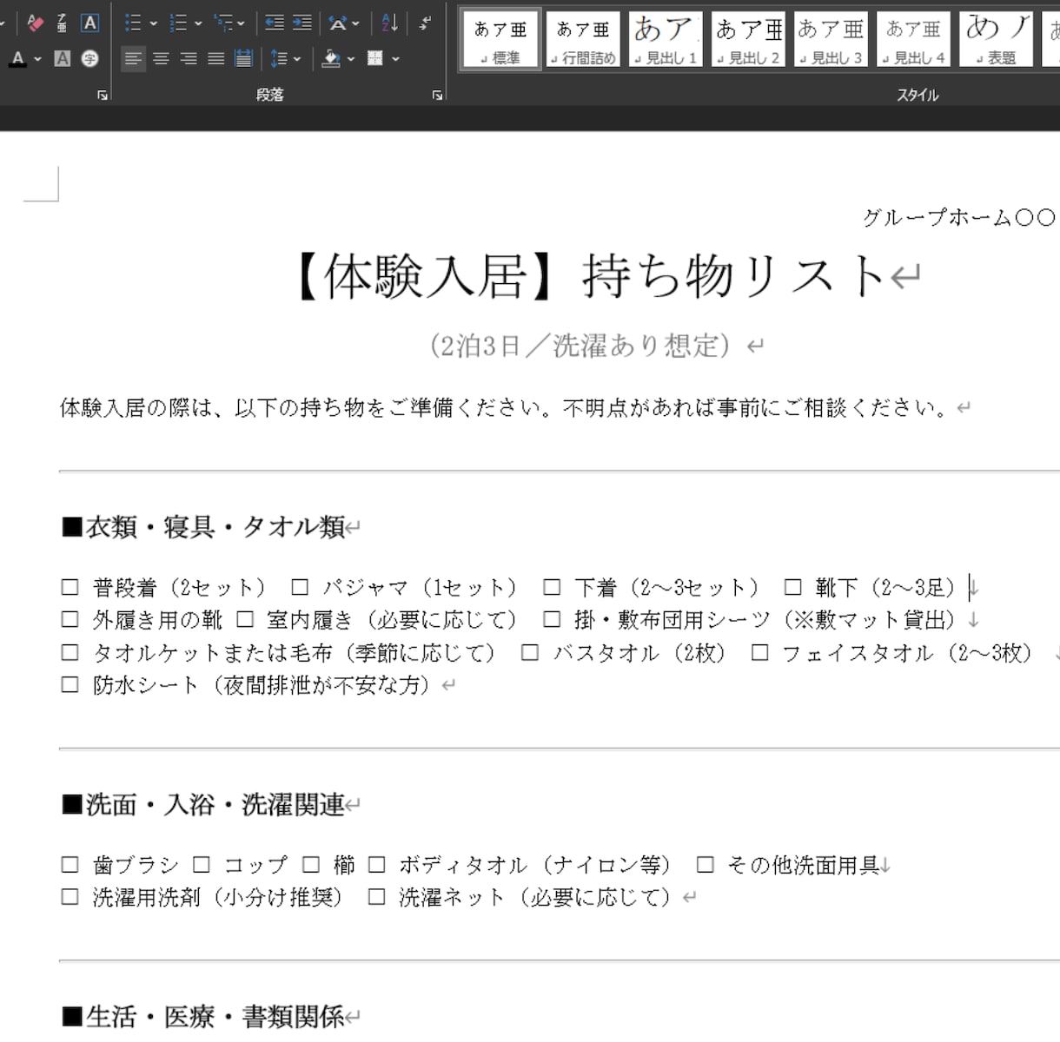Image resolution: width=1060 pixels, height=1042 pixels.
Task: Click the text フェイスタオル（2～3枚）
Action: (909, 653)
